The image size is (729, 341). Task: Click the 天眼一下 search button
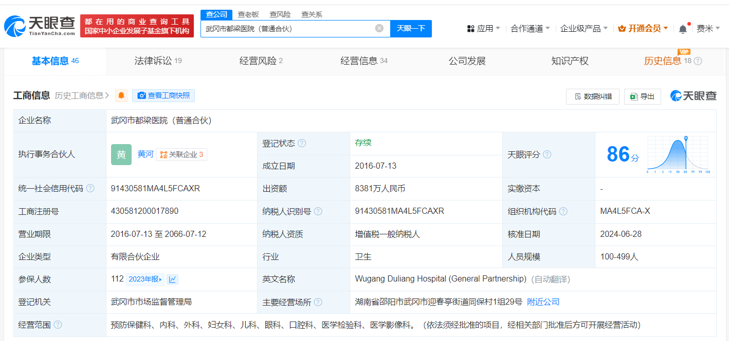[411, 29]
